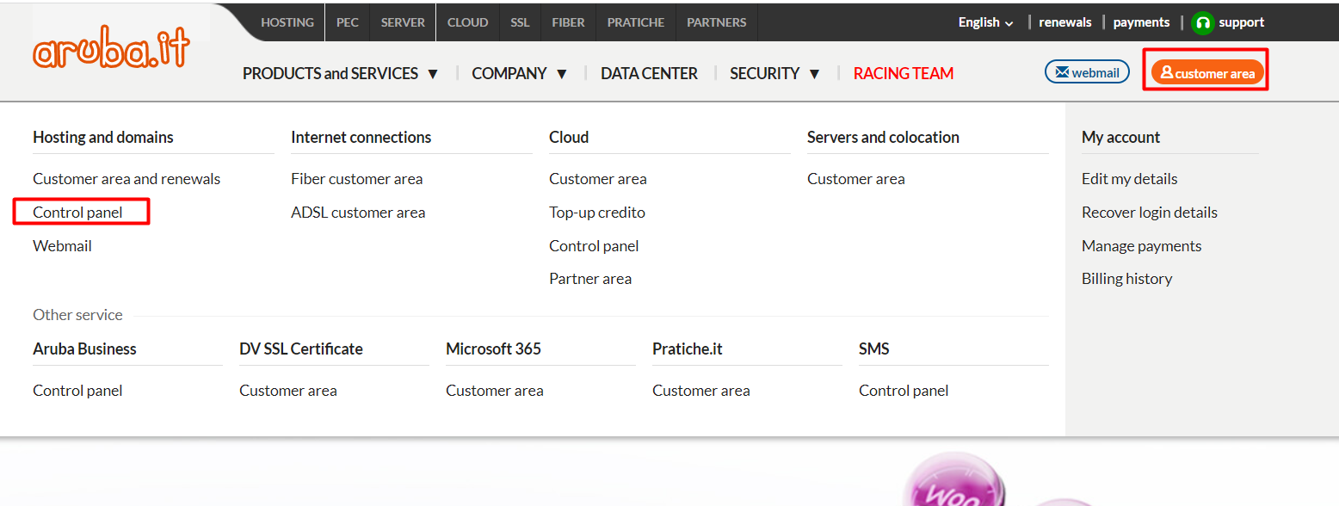The width and height of the screenshot is (1339, 506).
Task: Switch to the PEC top tab
Action: coord(348,22)
